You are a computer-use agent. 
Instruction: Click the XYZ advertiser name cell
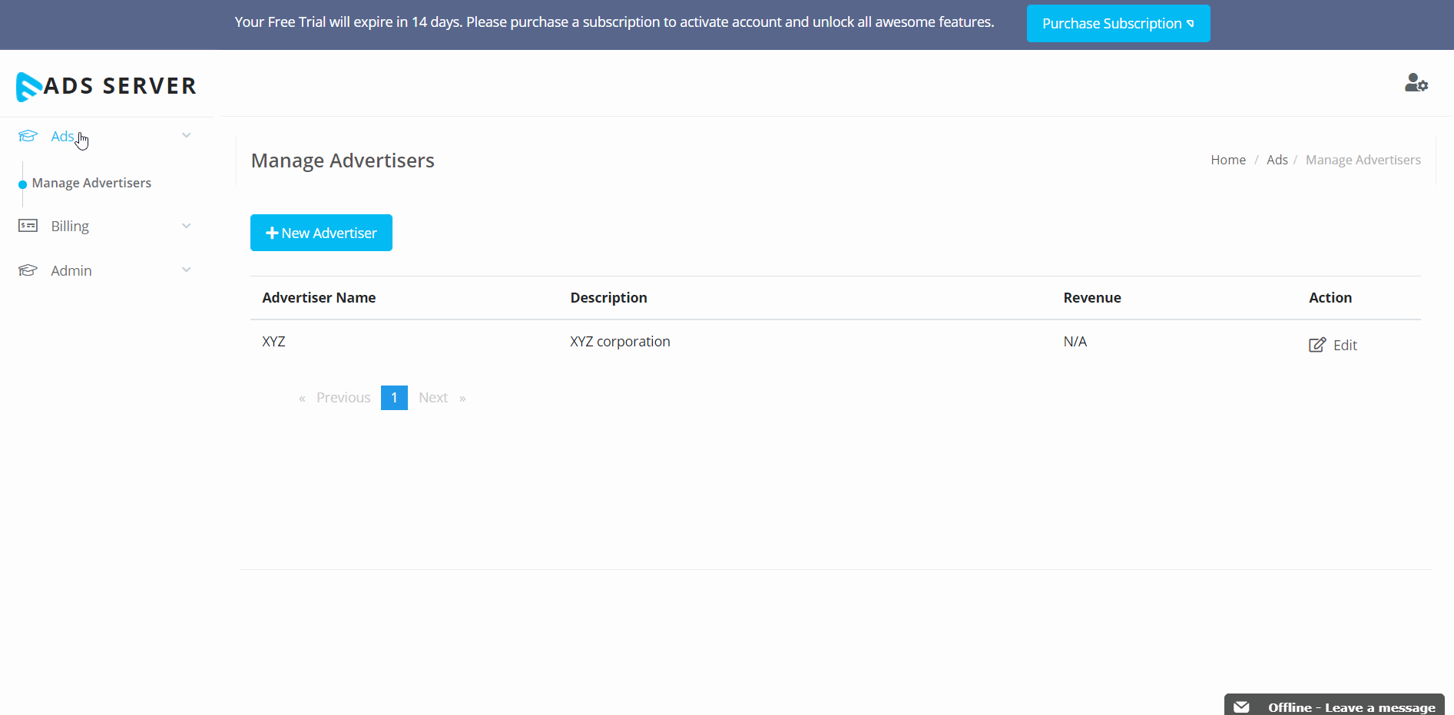click(273, 342)
